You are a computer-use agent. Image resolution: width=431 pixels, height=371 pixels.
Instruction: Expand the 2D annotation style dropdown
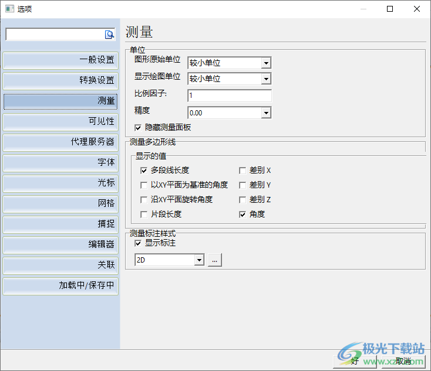[x=199, y=260]
